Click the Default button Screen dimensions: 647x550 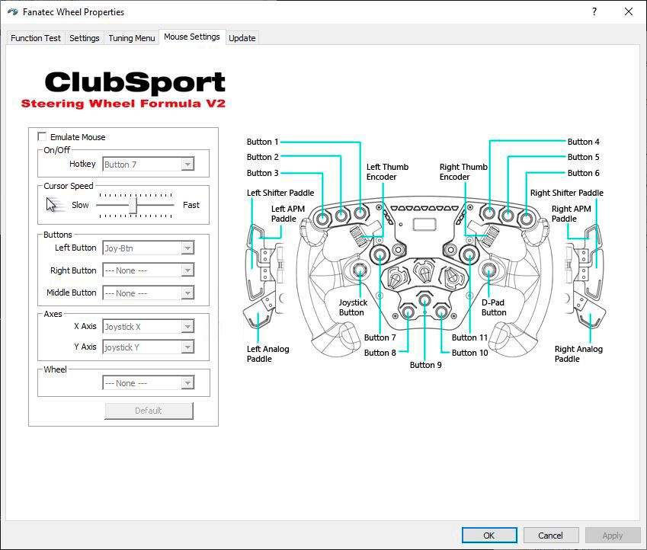149,411
